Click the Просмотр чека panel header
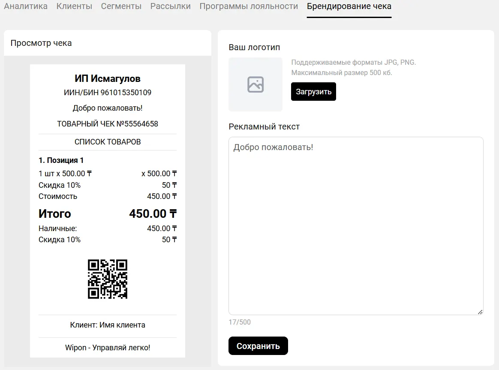Screen dimensions: 499x370 click(41, 43)
